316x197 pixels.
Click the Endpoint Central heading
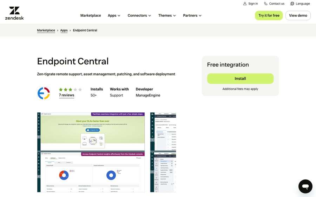pyautogui.click(x=73, y=61)
